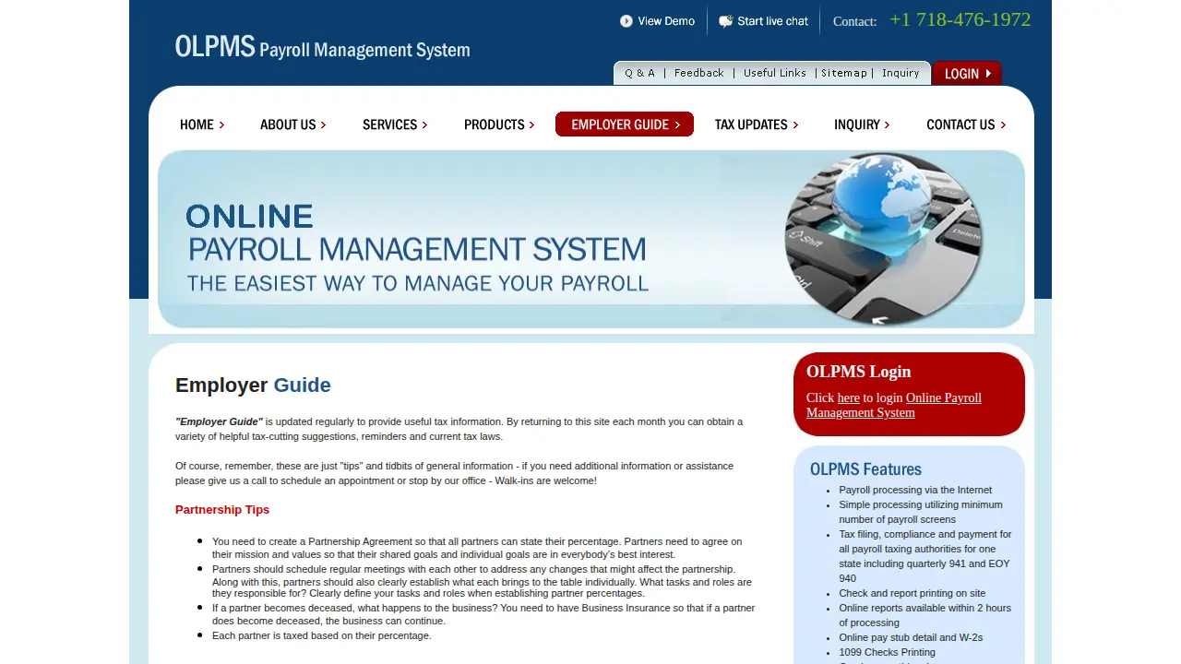The width and height of the screenshot is (1181, 664).
Task: Click the OLPMS Payroll Management System logo
Action: tap(322, 47)
